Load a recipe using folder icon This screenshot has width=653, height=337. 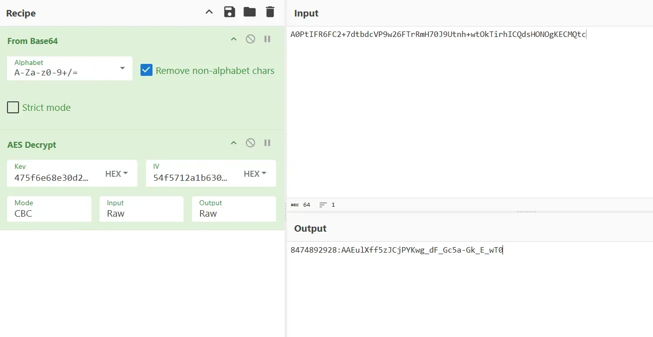tap(249, 12)
